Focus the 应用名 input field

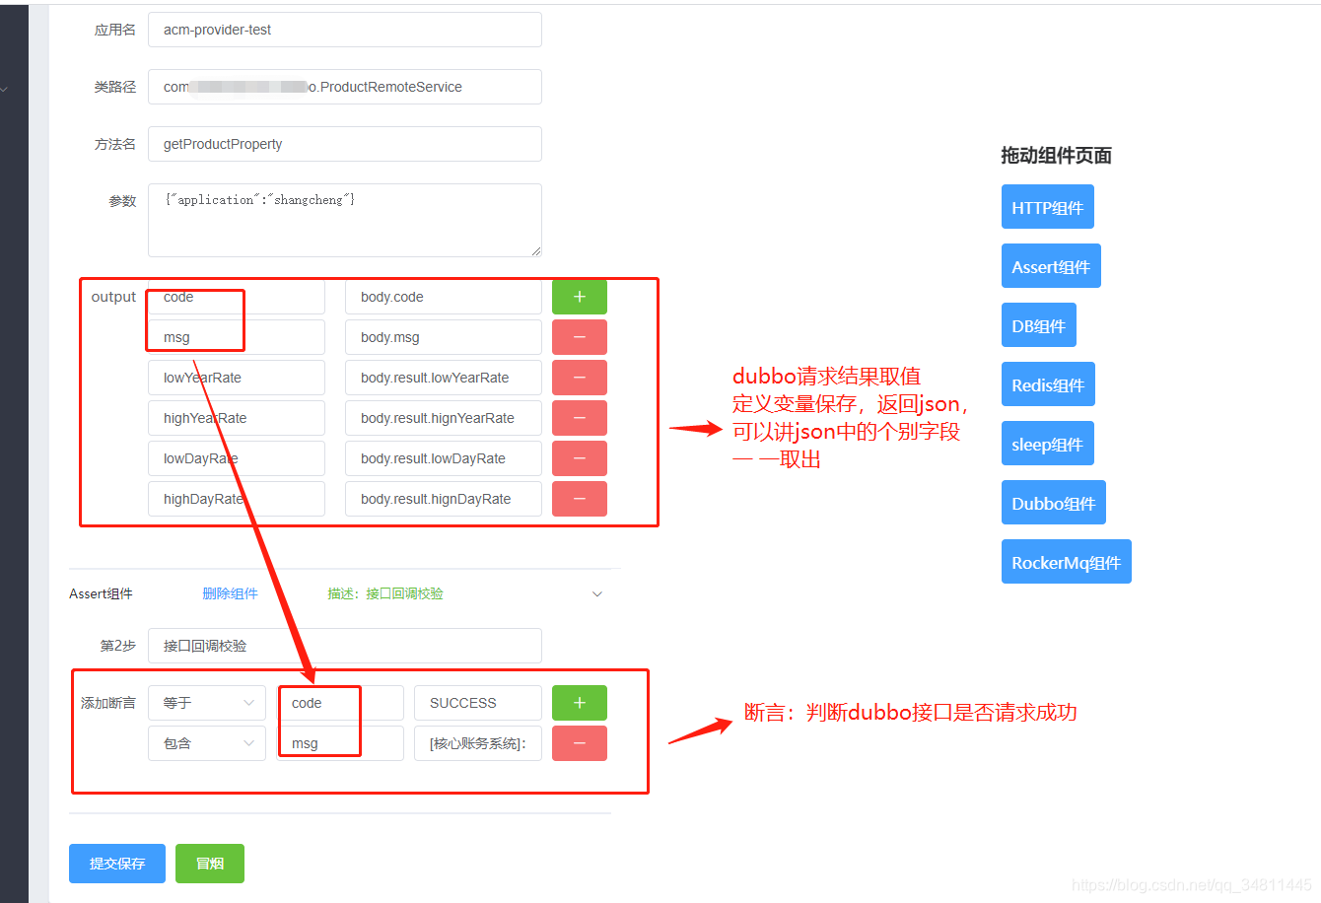[x=345, y=30]
